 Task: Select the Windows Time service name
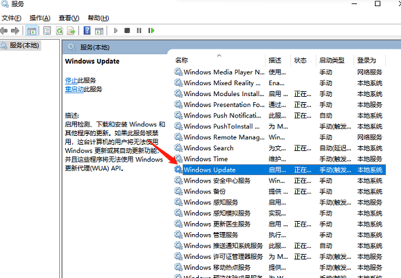pyautogui.click(x=206, y=159)
